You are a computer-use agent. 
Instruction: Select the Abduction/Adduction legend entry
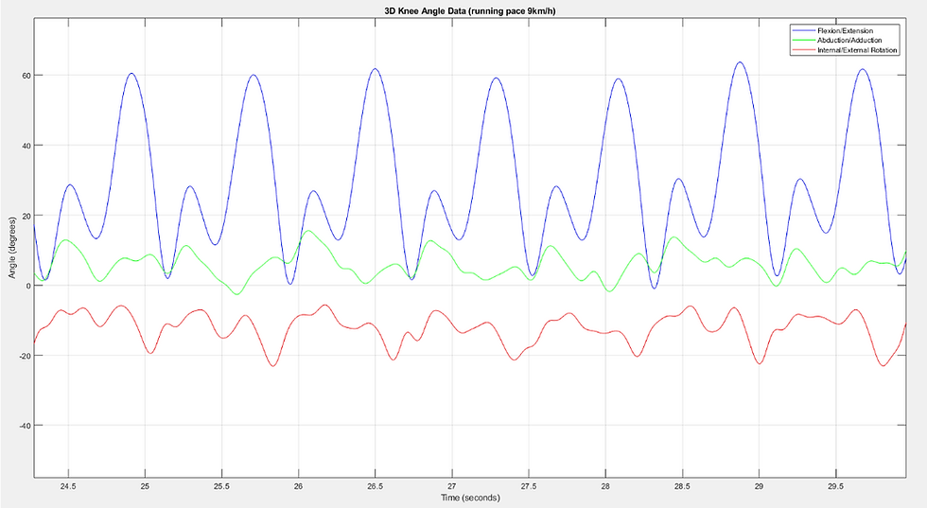tap(849, 41)
